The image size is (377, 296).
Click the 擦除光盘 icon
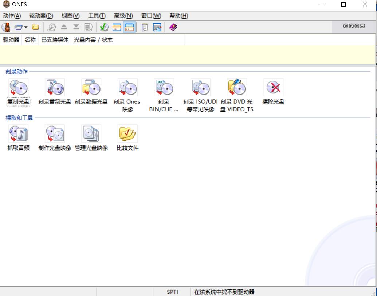(x=274, y=87)
